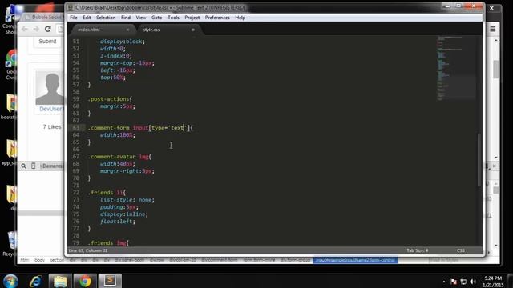Click the Chrome forward arrow

[36, 29]
